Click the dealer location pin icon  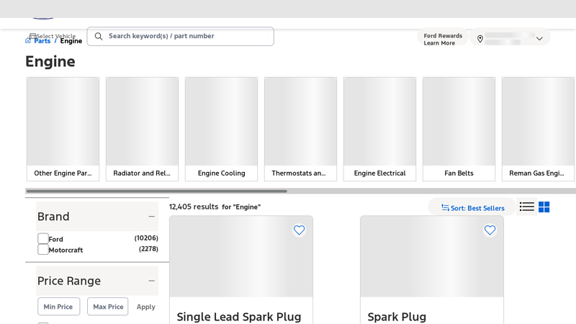pos(480,39)
